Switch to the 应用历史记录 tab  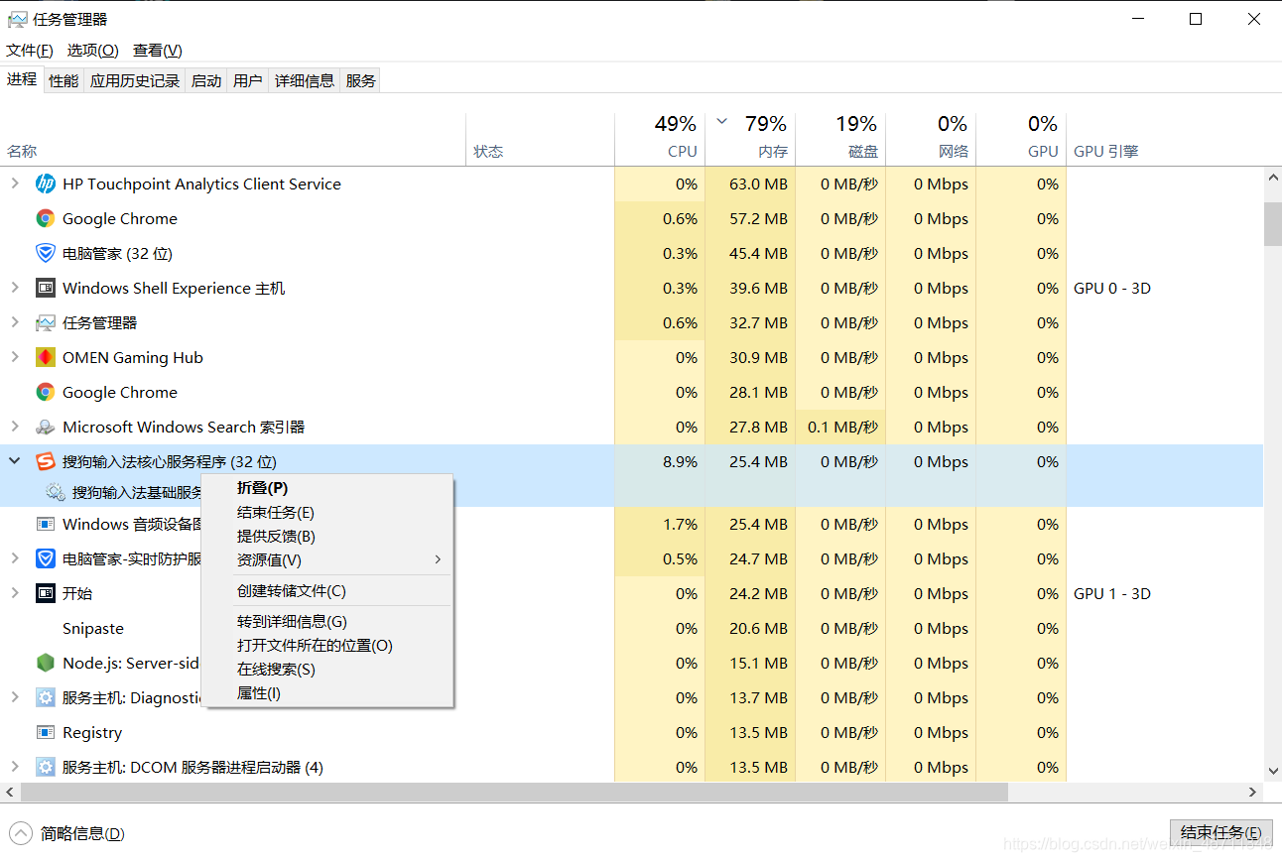(135, 80)
